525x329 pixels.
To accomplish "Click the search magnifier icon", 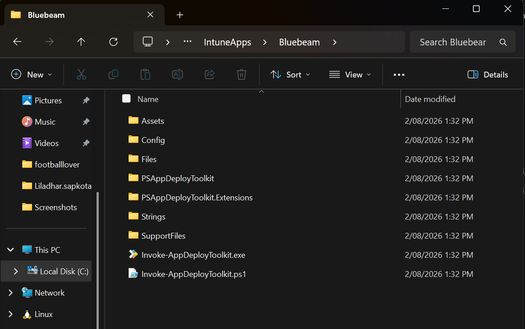I will [503, 42].
